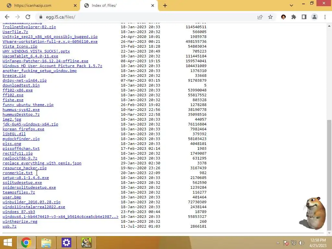Open the gear settings taskbar icon
This screenshot has width=332, height=249.
point(66,243)
